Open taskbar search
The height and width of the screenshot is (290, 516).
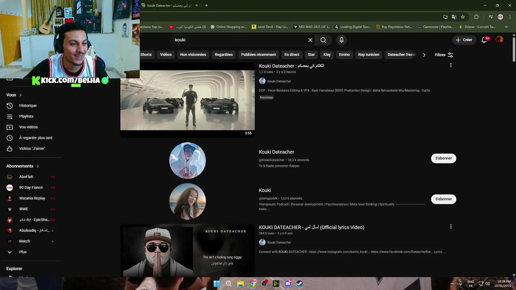[229, 284]
